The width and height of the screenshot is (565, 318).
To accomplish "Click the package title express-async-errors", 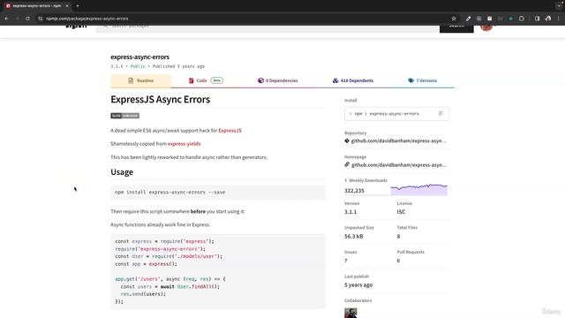I will coord(139,57).
